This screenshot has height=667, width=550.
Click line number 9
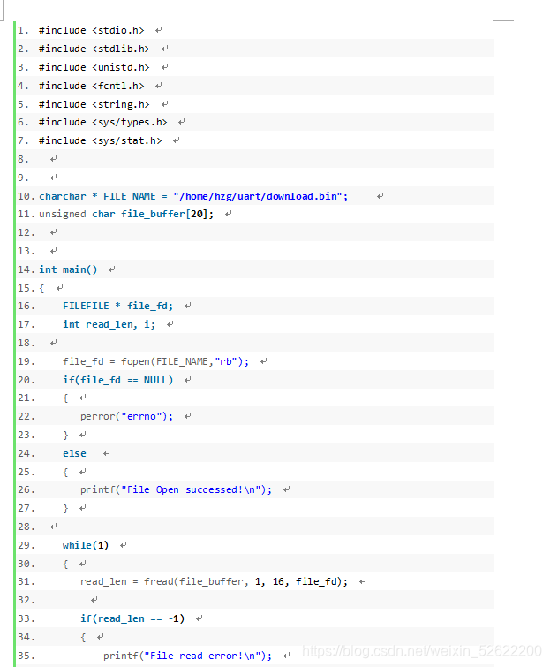pyautogui.click(x=23, y=178)
